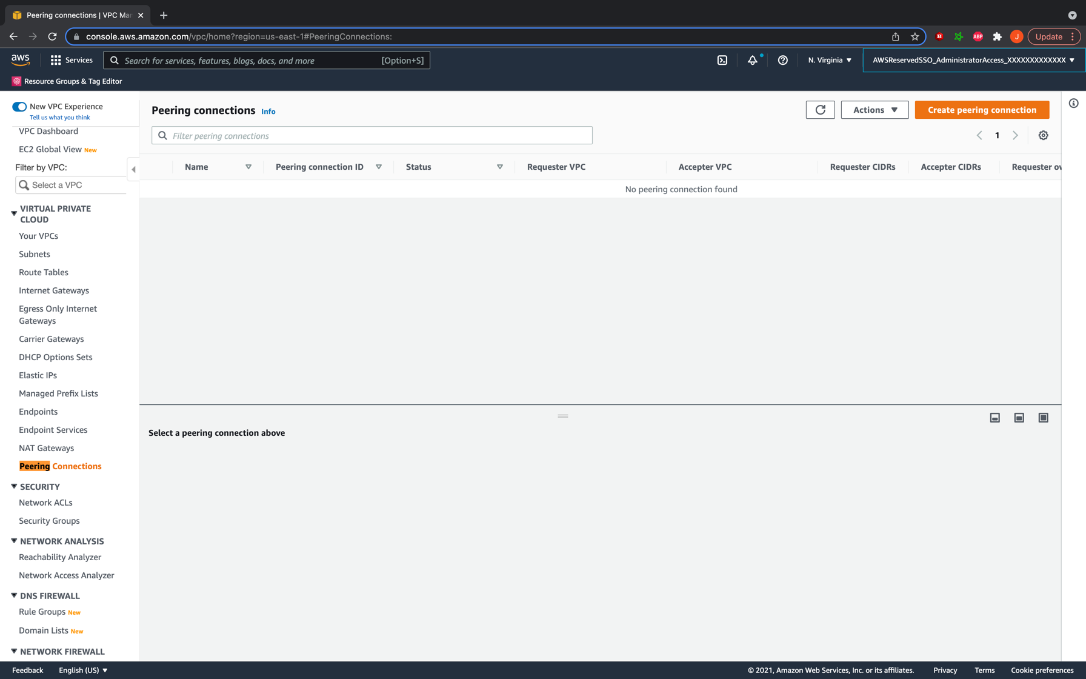This screenshot has height=679, width=1086.
Task: Collapse the Virtual Private Cloud section
Action: (x=14, y=213)
